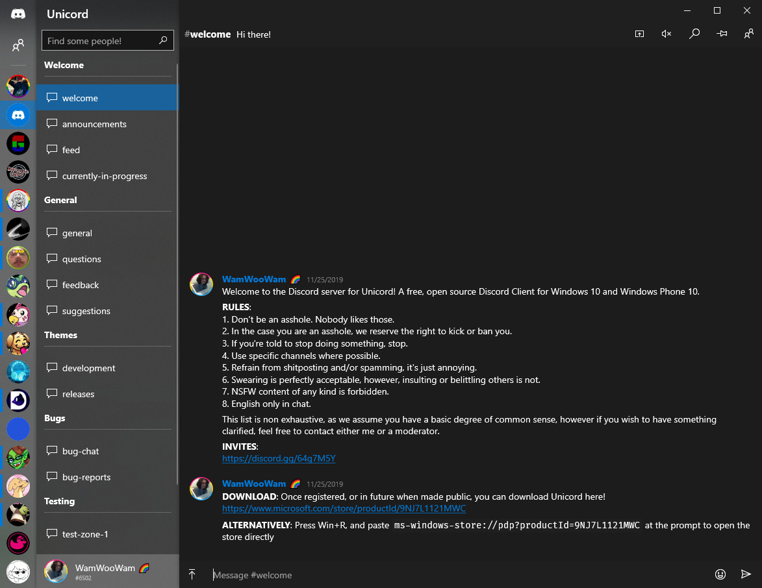Open the green frog server icon
Image resolution: width=762 pixels, height=588 pixels.
tap(18, 286)
